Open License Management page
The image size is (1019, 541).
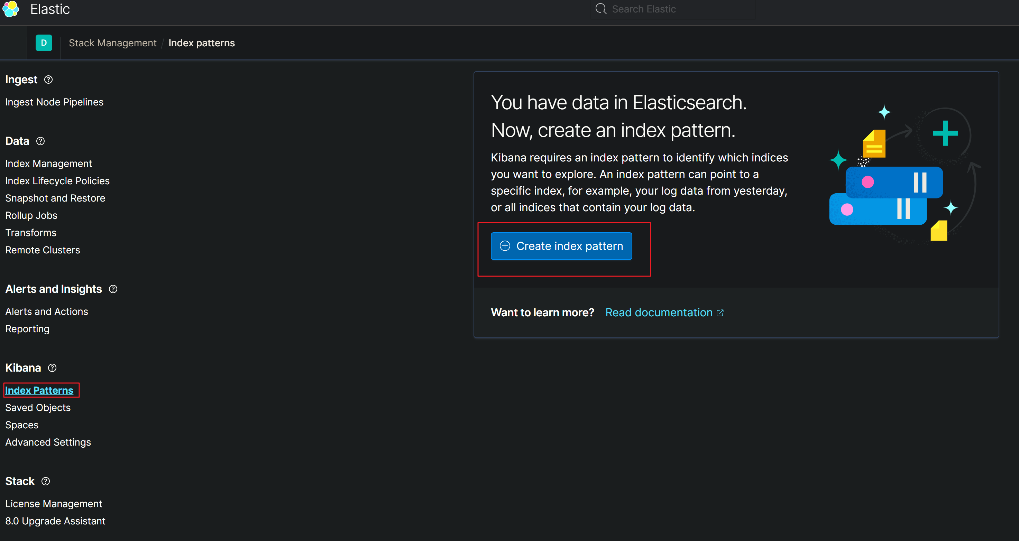tap(53, 503)
